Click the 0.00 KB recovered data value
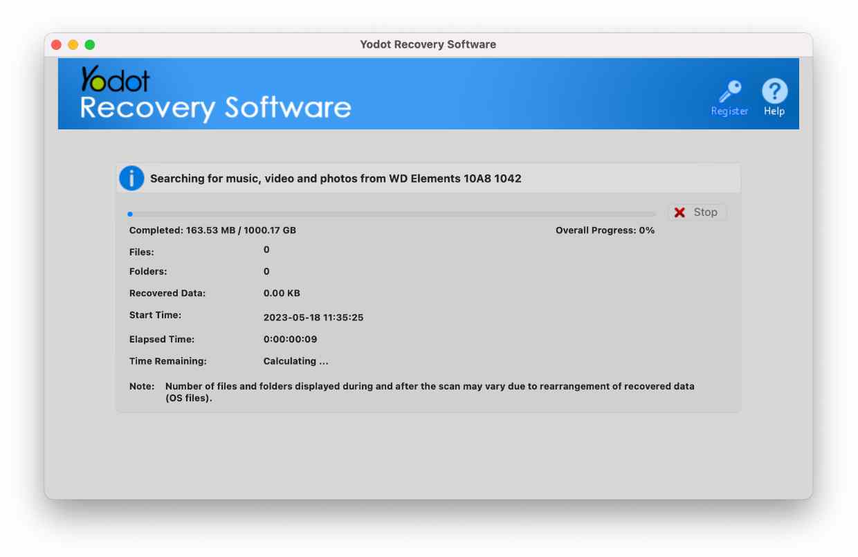Screen dimensions: 858x557 [x=282, y=293]
